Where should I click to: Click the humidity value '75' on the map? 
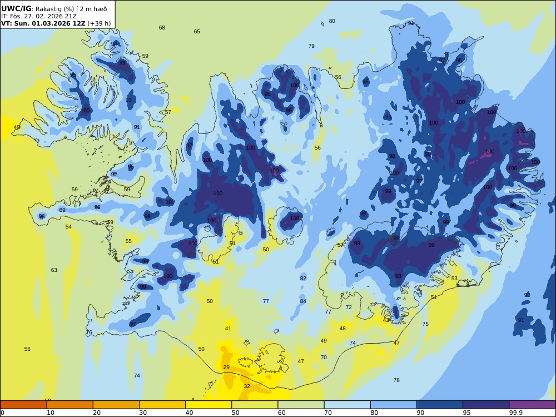pos(425,324)
